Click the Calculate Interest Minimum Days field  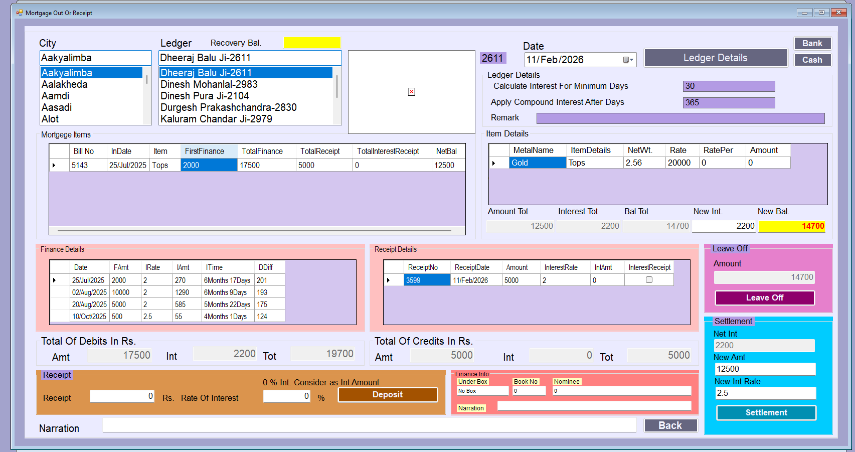729,86
